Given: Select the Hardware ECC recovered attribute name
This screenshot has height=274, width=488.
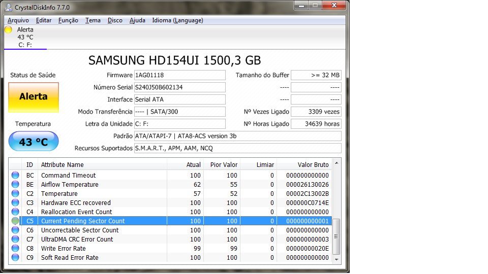Looking at the screenshot, I should [76, 203].
